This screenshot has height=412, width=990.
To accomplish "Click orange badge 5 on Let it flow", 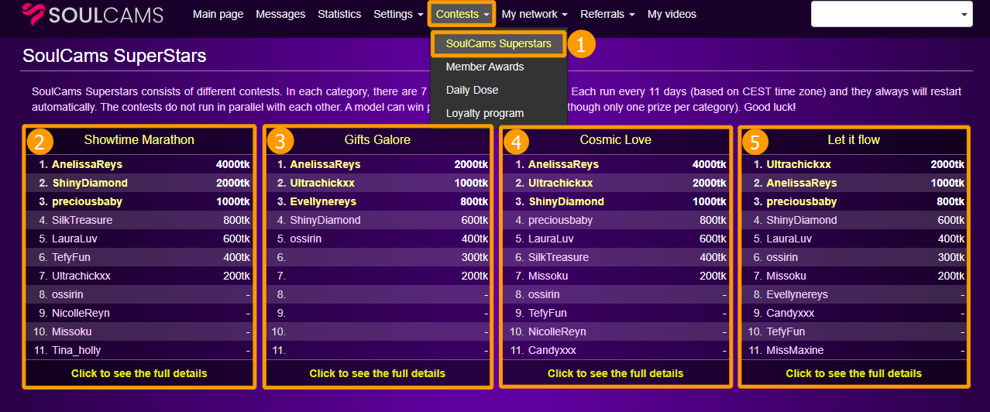I will click(755, 142).
